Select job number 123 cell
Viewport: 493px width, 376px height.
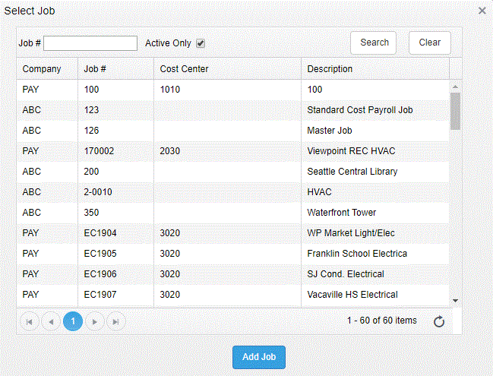(115, 110)
